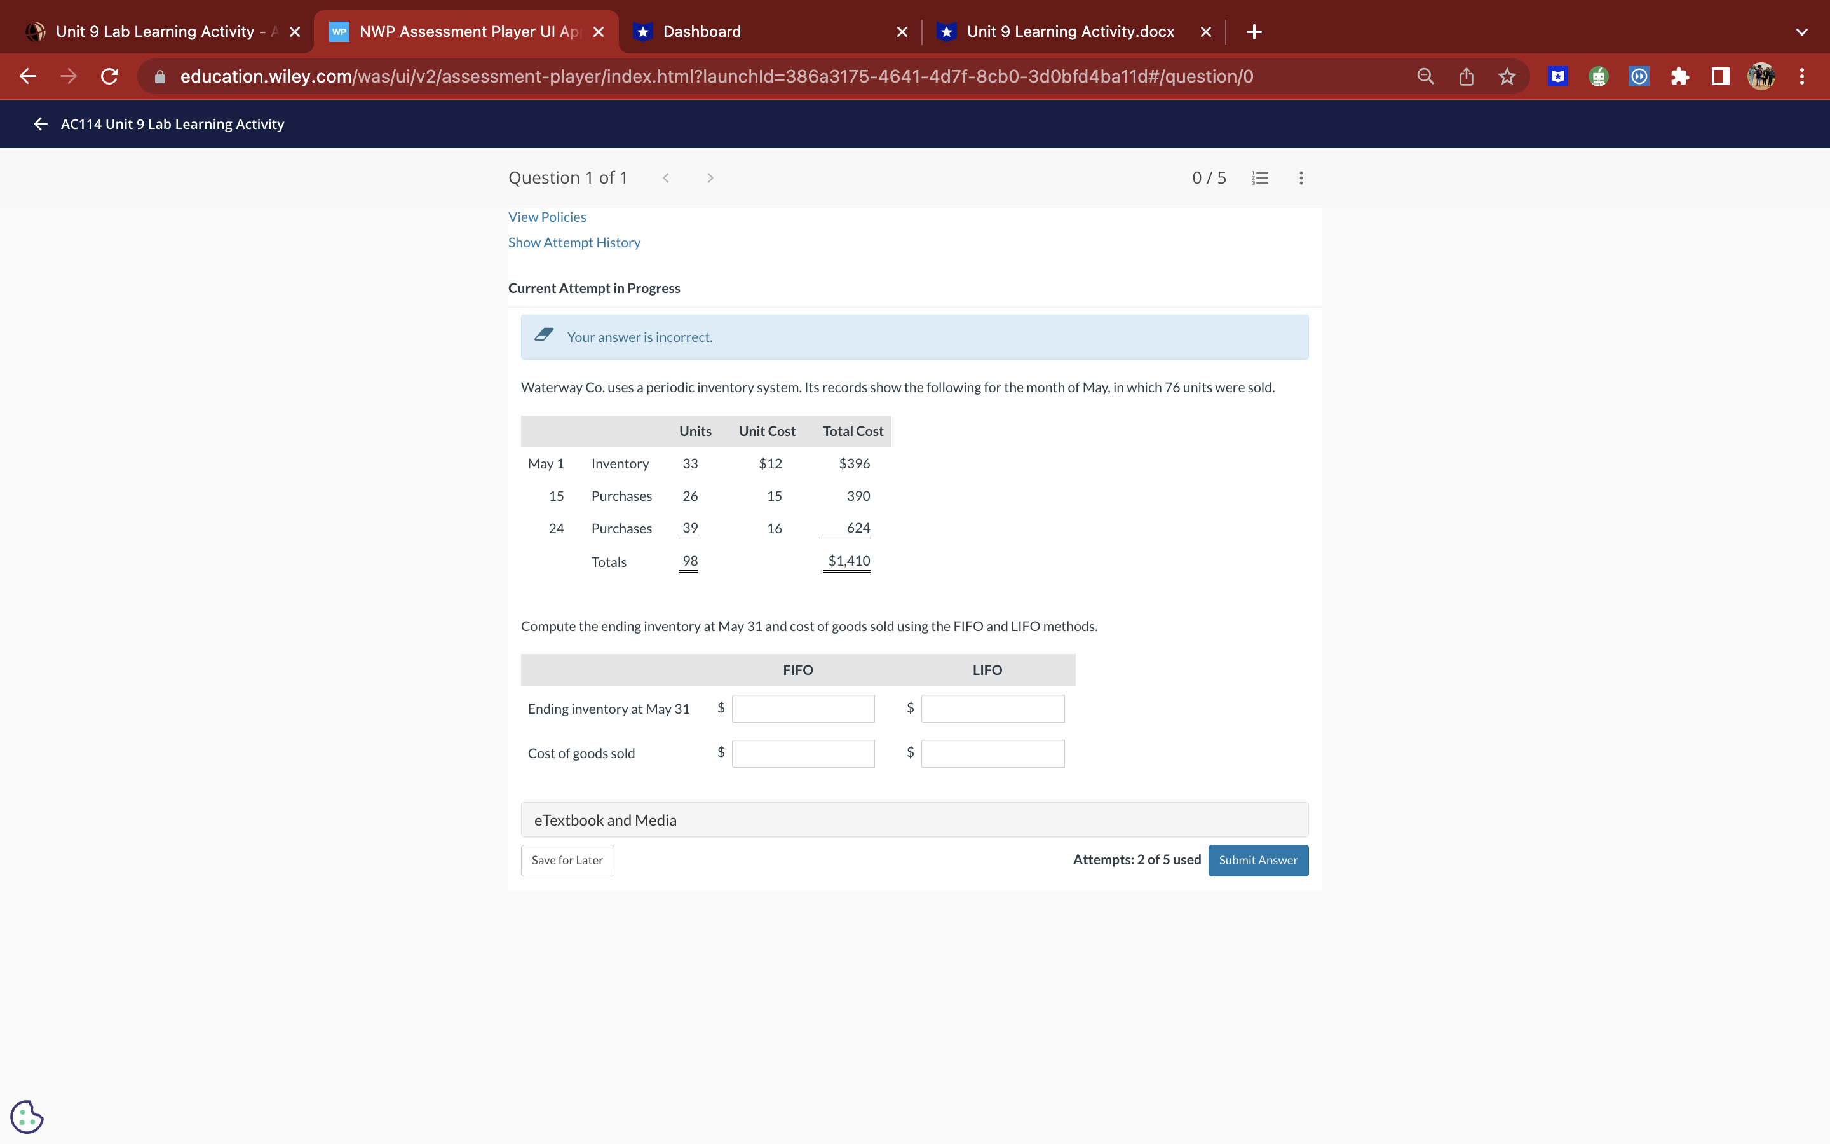Click the cookie preferences icon
The image size is (1830, 1144).
pos(27,1116)
